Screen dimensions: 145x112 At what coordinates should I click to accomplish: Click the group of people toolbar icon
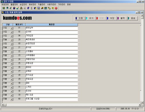tap(21, 8)
